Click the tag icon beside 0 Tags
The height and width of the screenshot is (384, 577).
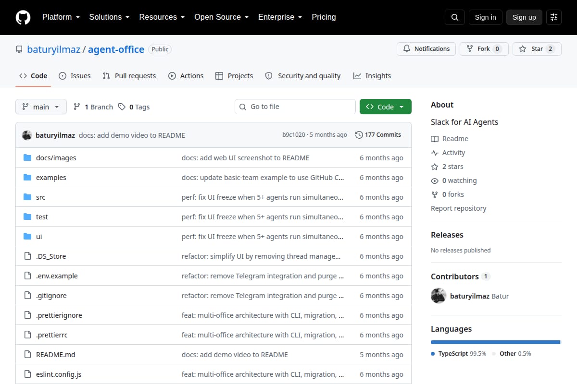(x=122, y=107)
